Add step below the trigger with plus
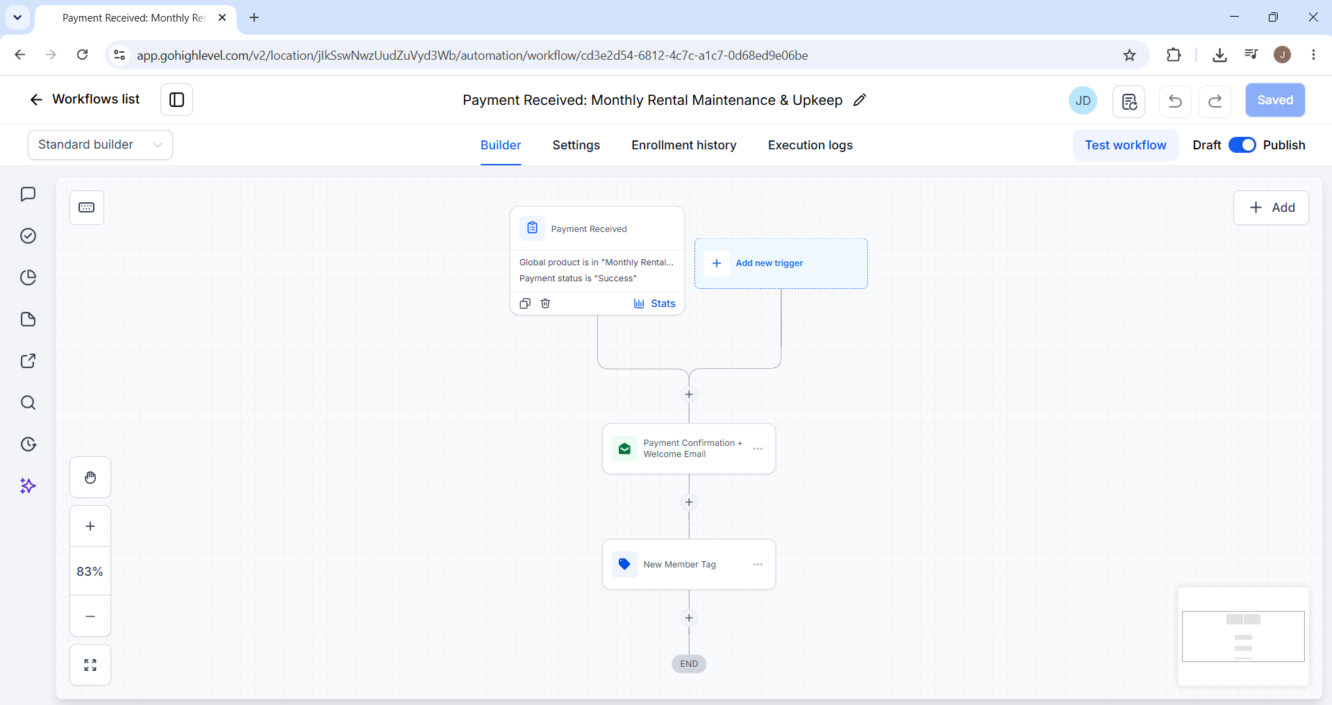 pyautogui.click(x=689, y=395)
